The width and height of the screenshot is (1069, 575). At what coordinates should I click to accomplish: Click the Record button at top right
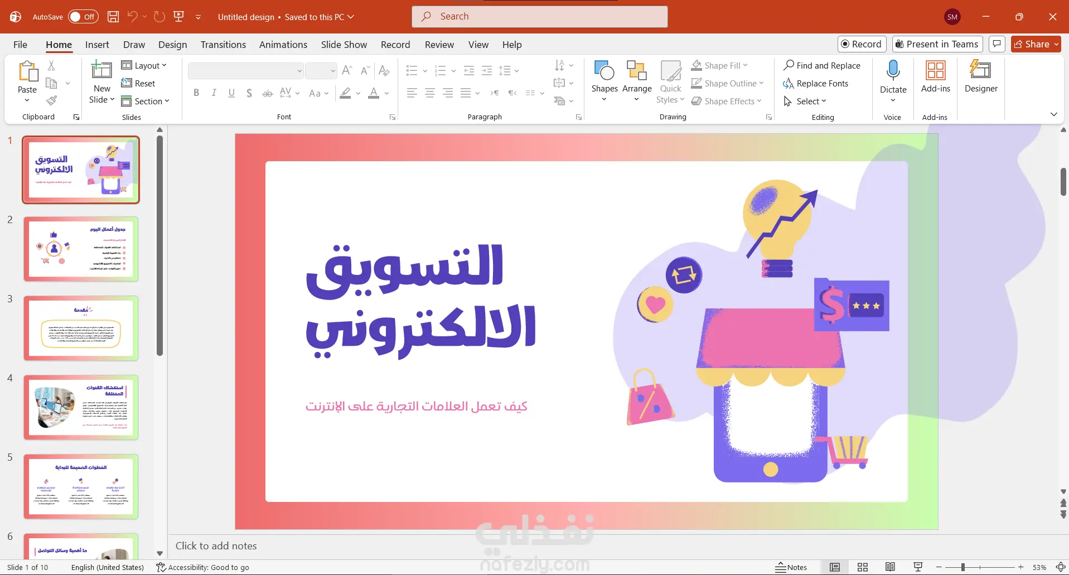[862, 44]
